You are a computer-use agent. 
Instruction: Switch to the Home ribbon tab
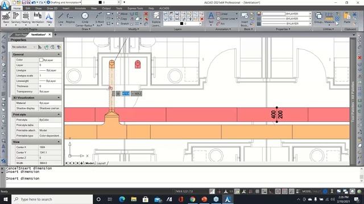coord(16,8)
